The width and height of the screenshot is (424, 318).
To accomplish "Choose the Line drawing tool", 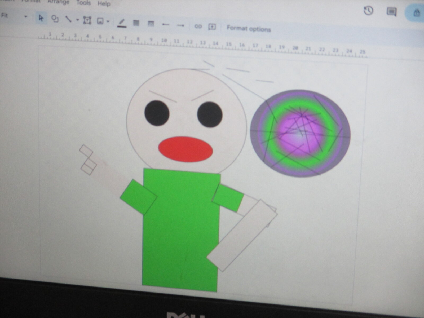I will point(68,19).
